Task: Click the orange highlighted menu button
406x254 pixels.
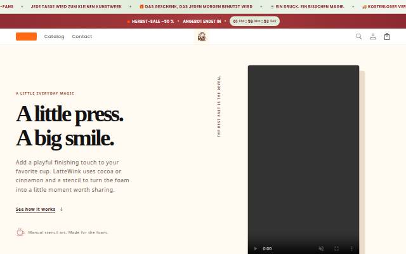Action: coord(26,37)
